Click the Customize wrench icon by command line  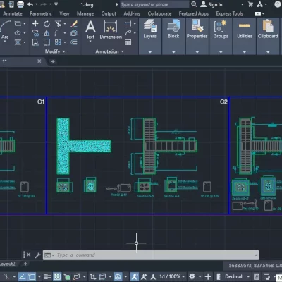point(37,255)
